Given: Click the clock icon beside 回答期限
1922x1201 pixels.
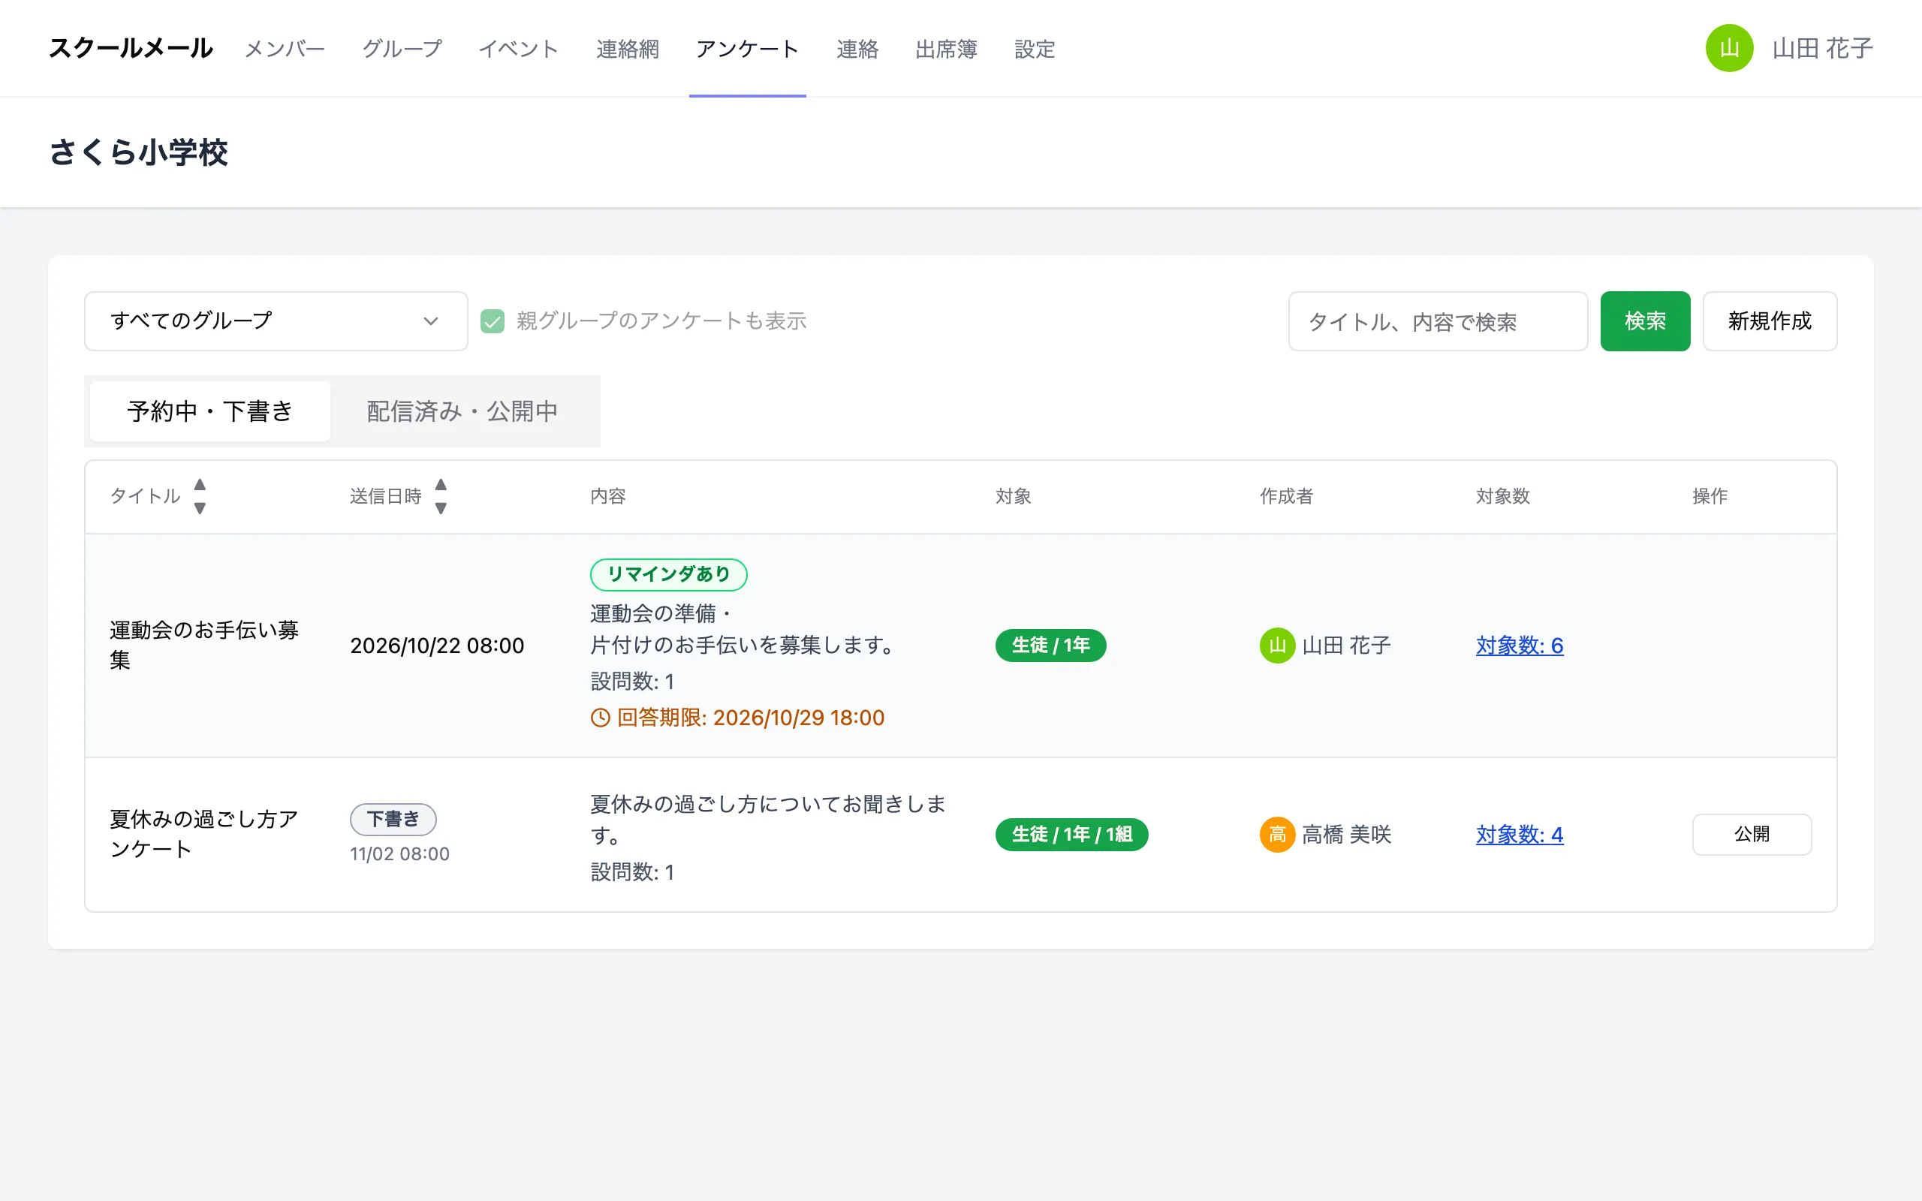Looking at the screenshot, I should [601, 718].
